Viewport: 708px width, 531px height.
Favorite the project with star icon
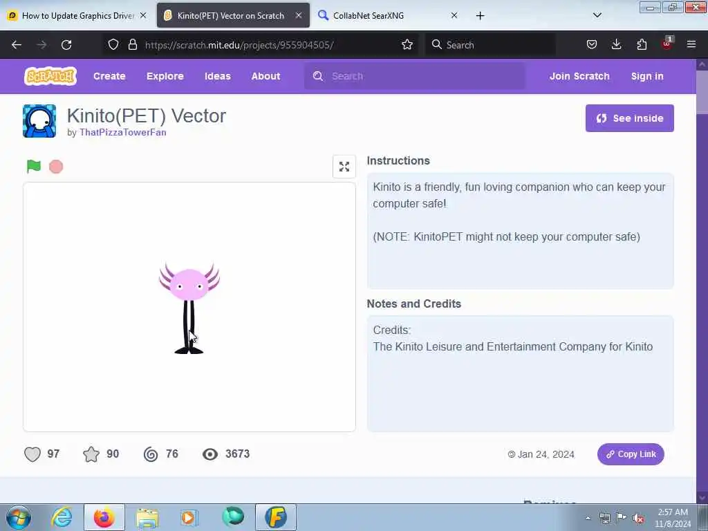[91, 454]
